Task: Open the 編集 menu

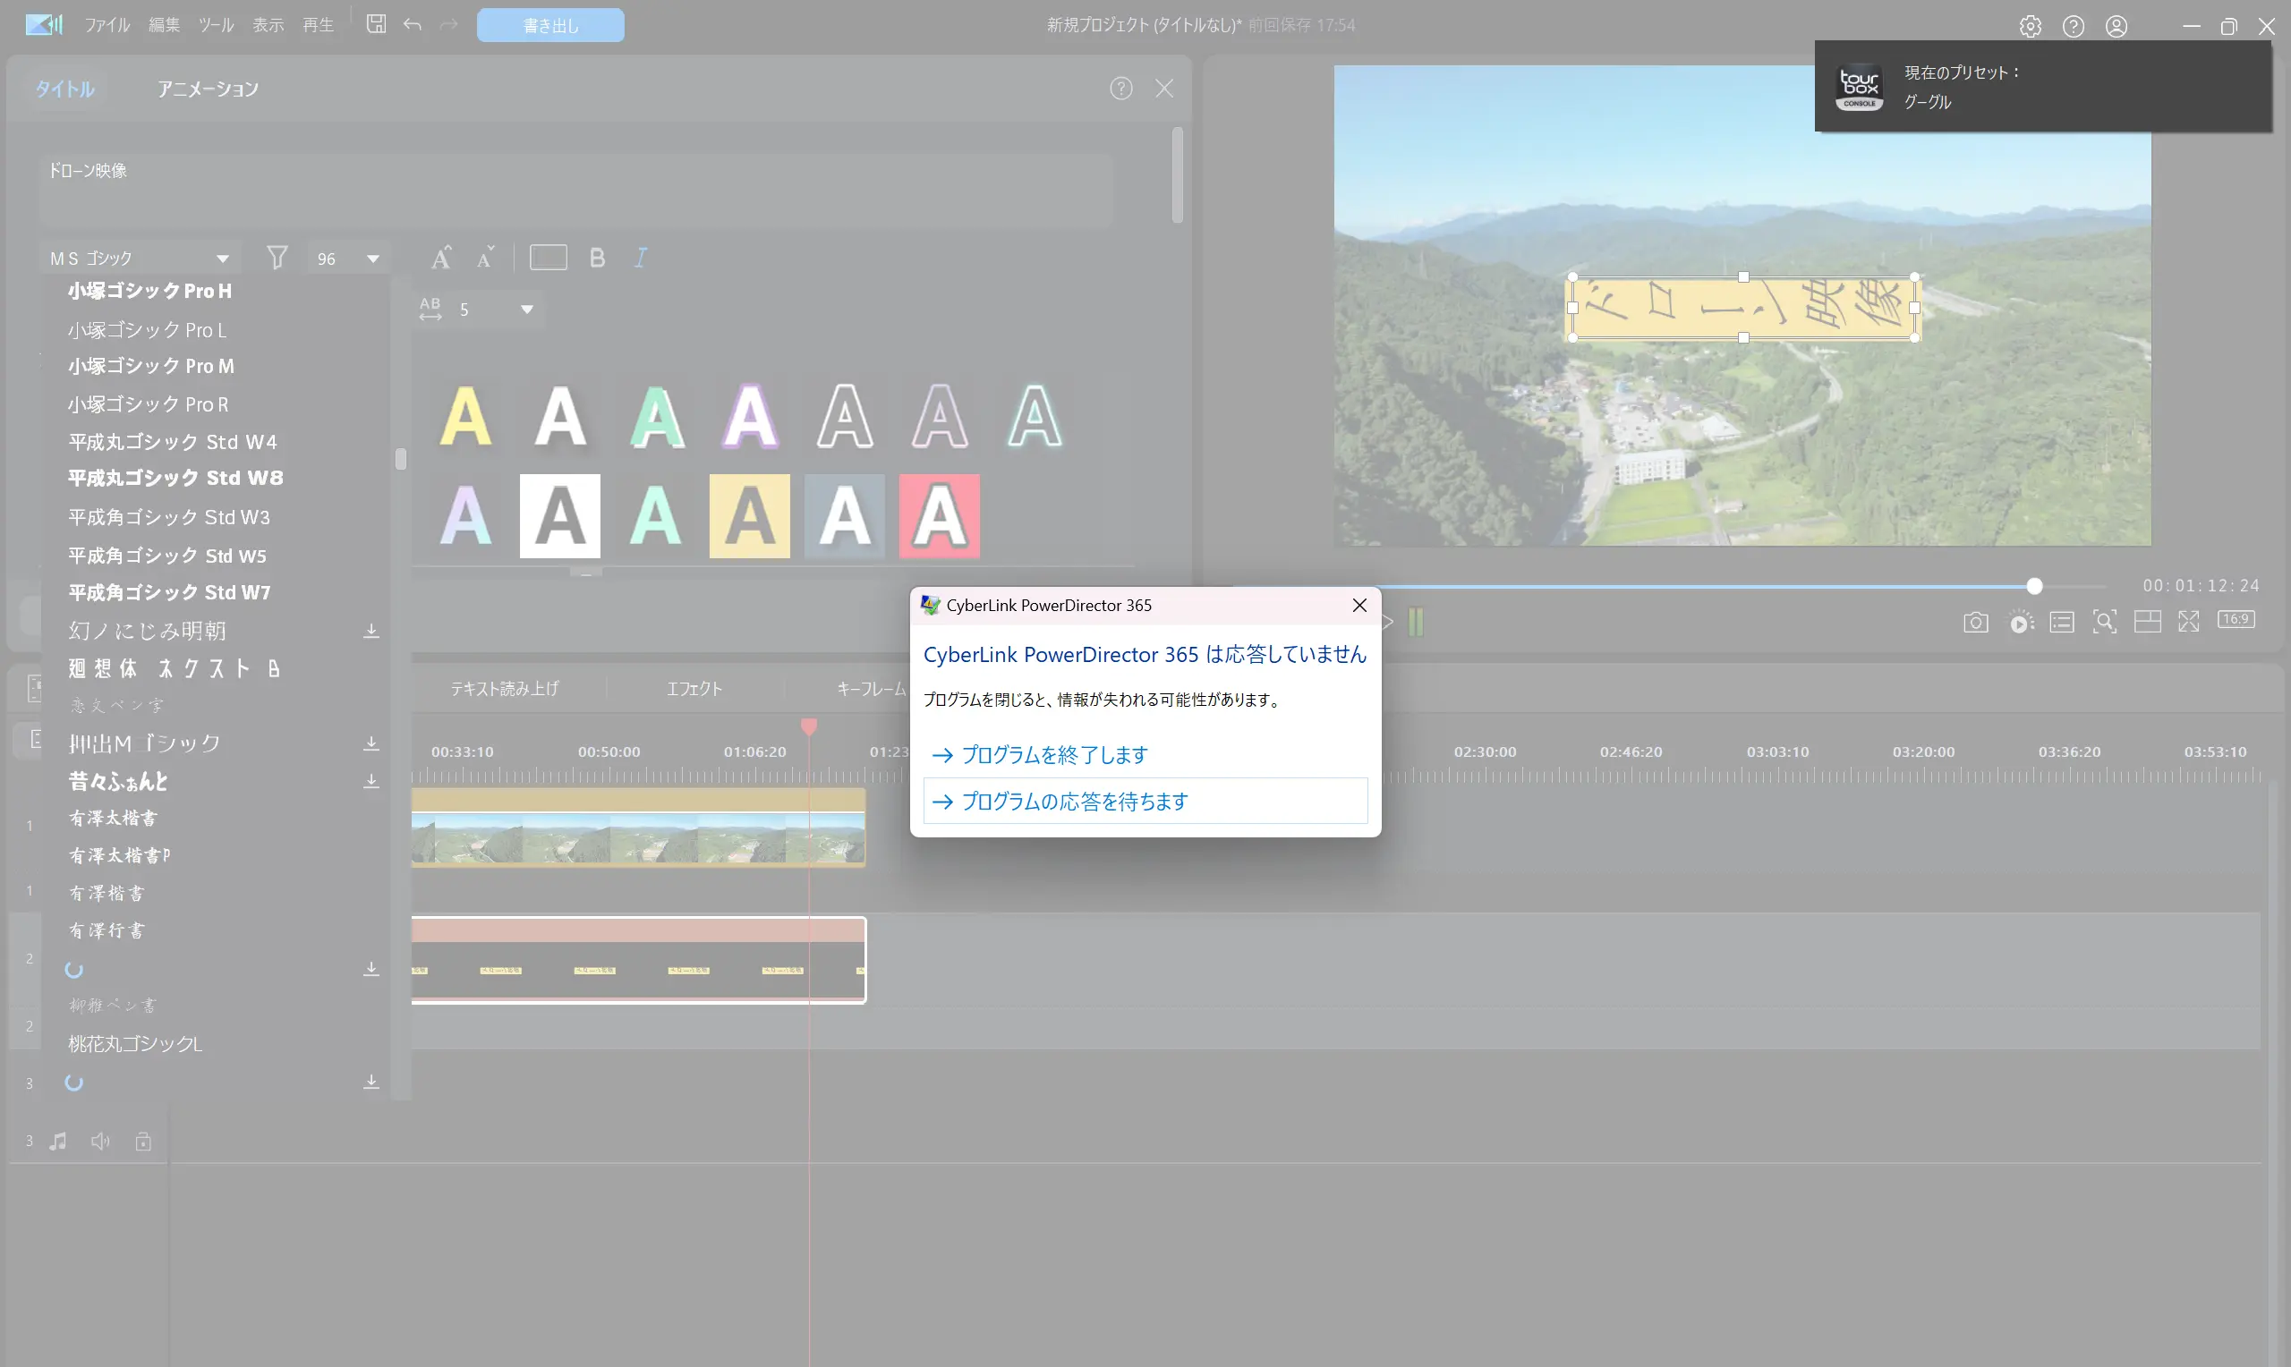Action: tap(164, 25)
